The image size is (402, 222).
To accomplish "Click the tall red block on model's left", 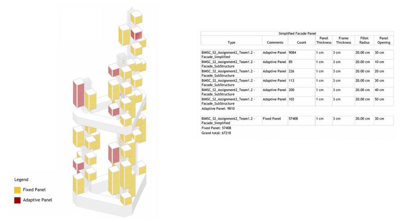I will point(78,94).
